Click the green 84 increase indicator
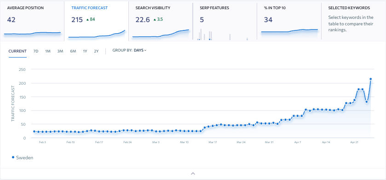Viewport: 386px width, 180px height. click(x=91, y=19)
